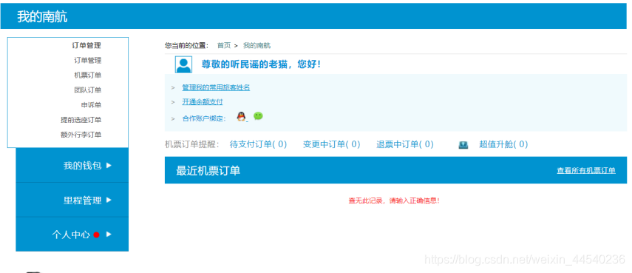Expand 个人中心 arrow
632x273 pixels.
(109, 235)
